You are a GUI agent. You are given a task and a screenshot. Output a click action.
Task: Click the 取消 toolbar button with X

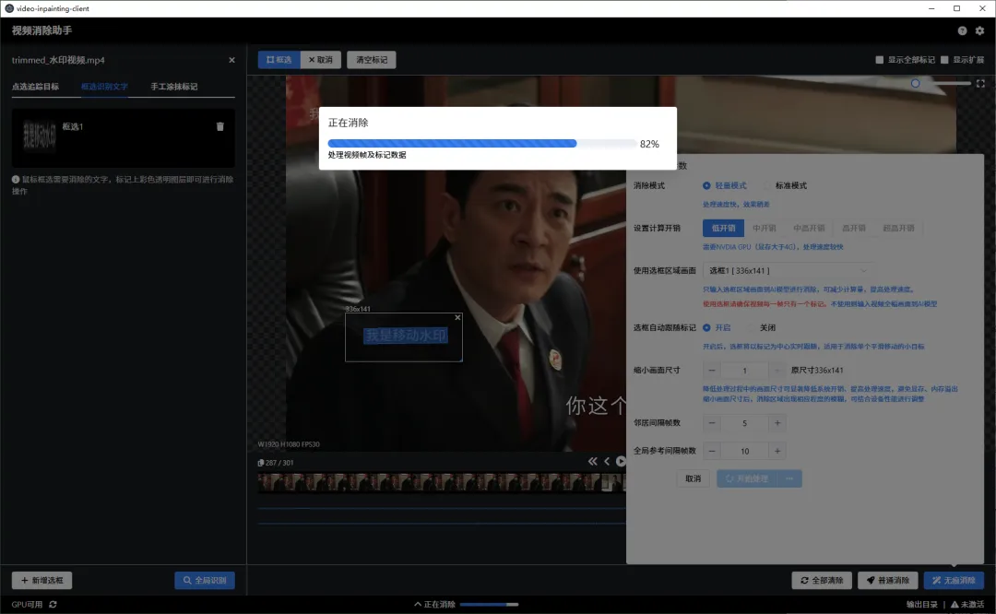click(x=321, y=60)
